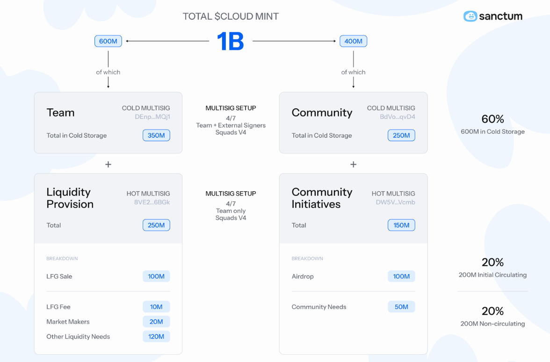
Task: Click the Team card's COLD MULTISIG label
Action: (x=146, y=108)
